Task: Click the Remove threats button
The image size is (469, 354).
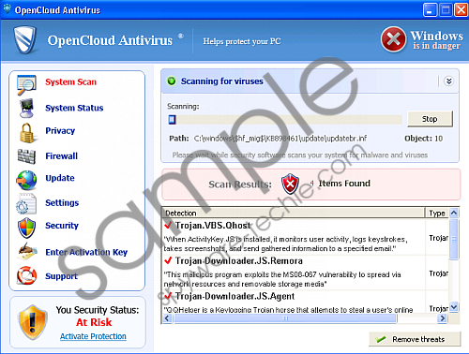Action: click(x=415, y=339)
